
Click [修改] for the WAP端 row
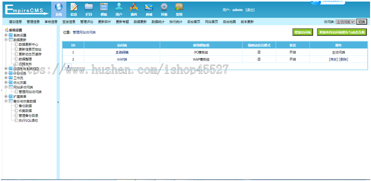(x=334, y=59)
